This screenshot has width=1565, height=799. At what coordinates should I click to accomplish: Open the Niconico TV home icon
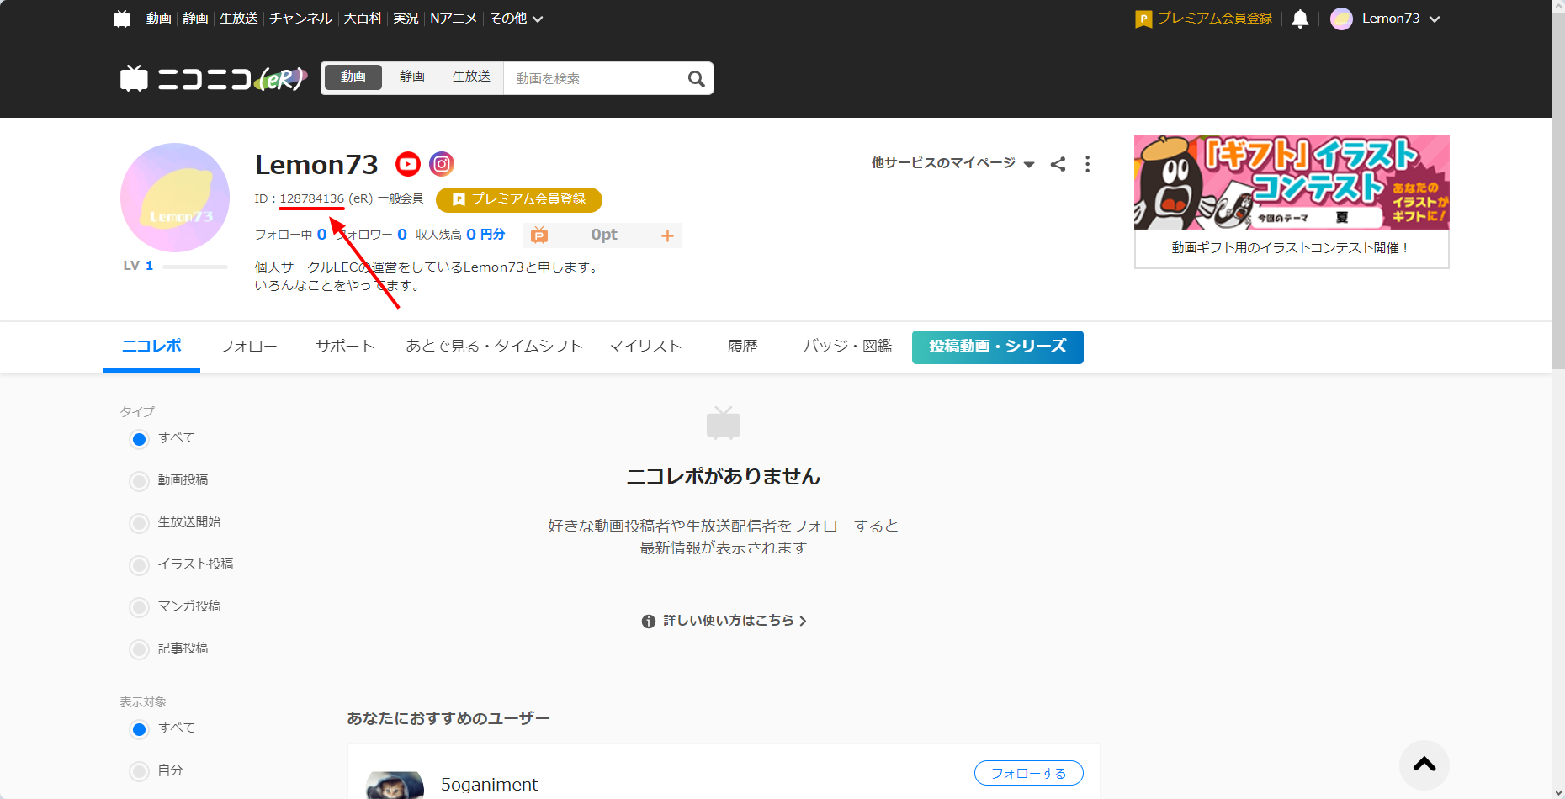(x=122, y=18)
